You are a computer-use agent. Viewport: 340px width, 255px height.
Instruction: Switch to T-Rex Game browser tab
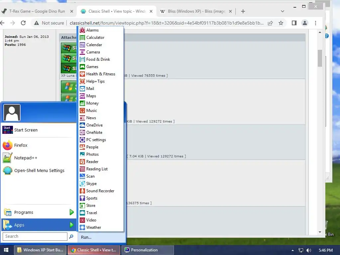(x=37, y=11)
